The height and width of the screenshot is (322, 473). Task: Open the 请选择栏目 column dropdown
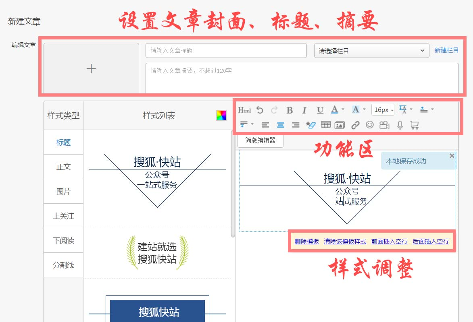(371, 51)
